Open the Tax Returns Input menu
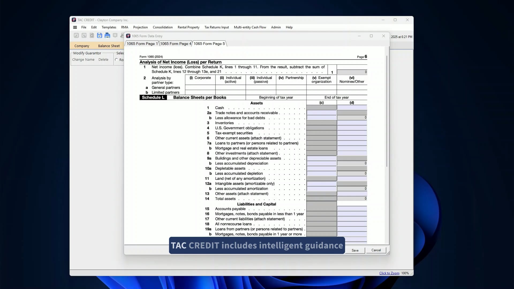The height and width of the screenshot is (289, 514). [x=217, y=27]
